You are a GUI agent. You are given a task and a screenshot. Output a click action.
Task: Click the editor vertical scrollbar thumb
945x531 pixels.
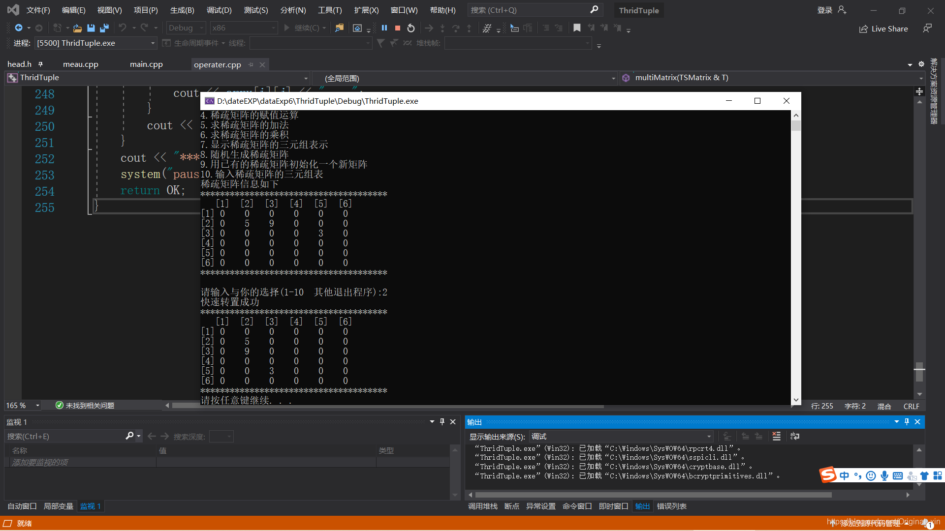pyautogui.click(x=919, y=373)
